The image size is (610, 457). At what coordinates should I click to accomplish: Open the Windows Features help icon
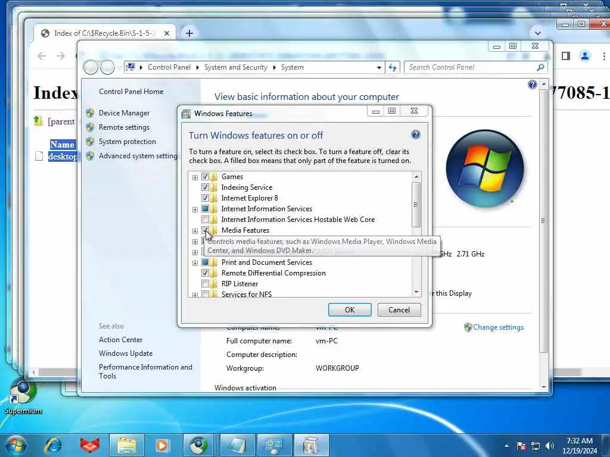point(415,135)
